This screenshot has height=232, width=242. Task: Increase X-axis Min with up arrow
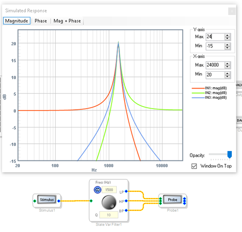coord(227,73)
